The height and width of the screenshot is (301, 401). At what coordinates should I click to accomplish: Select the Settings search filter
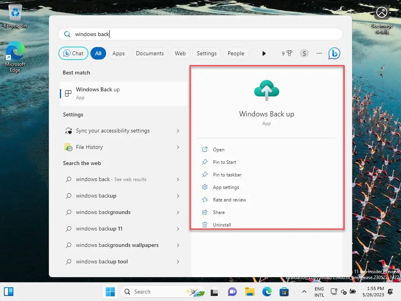pyautogui.click(x=206, y=53)
